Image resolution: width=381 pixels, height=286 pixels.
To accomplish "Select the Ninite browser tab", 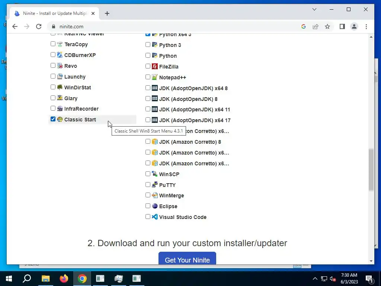I will pyautogui.click(x=54, y=13).
